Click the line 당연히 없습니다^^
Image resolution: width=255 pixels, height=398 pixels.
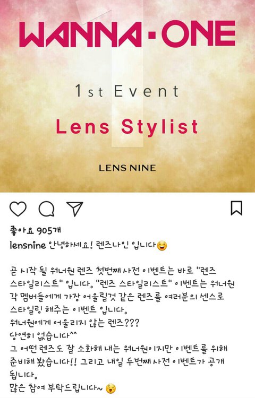tap(44, 335)
